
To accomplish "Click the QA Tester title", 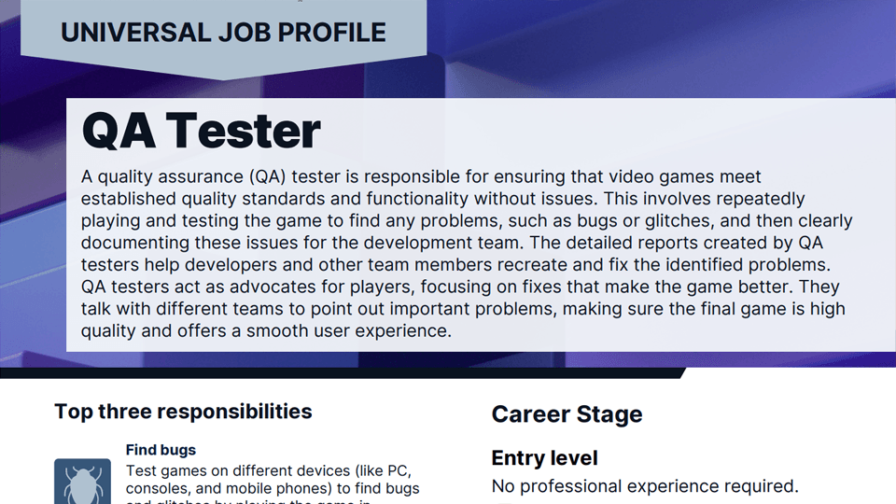I will 201,131.
